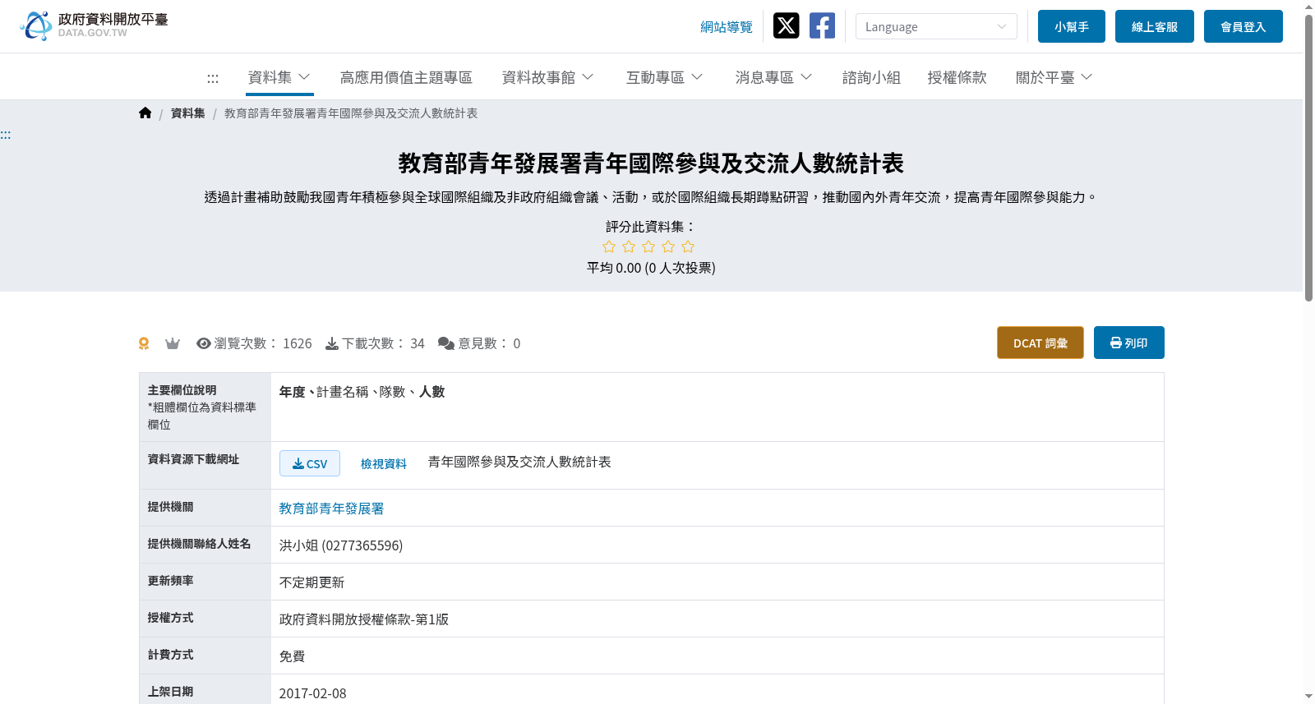
Task: Rate dataset with the first star
Action: pos(609,246)
